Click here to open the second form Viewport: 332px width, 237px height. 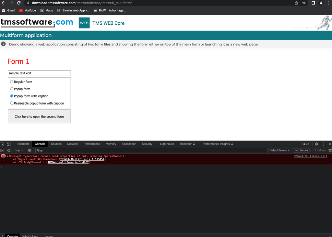coord(39,116)
